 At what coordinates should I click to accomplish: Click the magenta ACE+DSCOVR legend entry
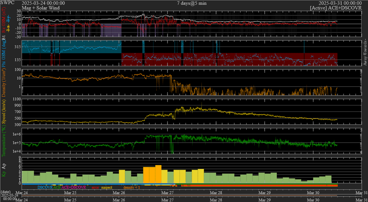coord(74,187)
